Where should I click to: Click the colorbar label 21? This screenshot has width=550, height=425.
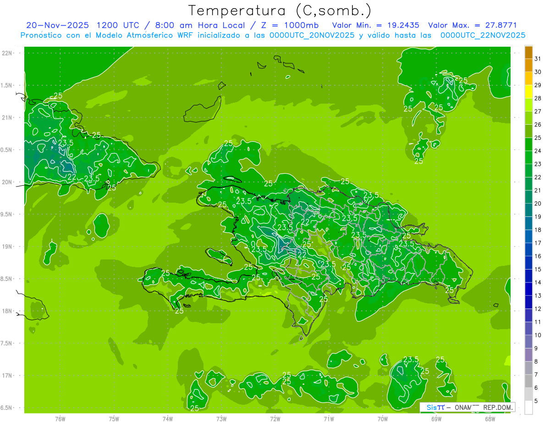tap(538, 190)
